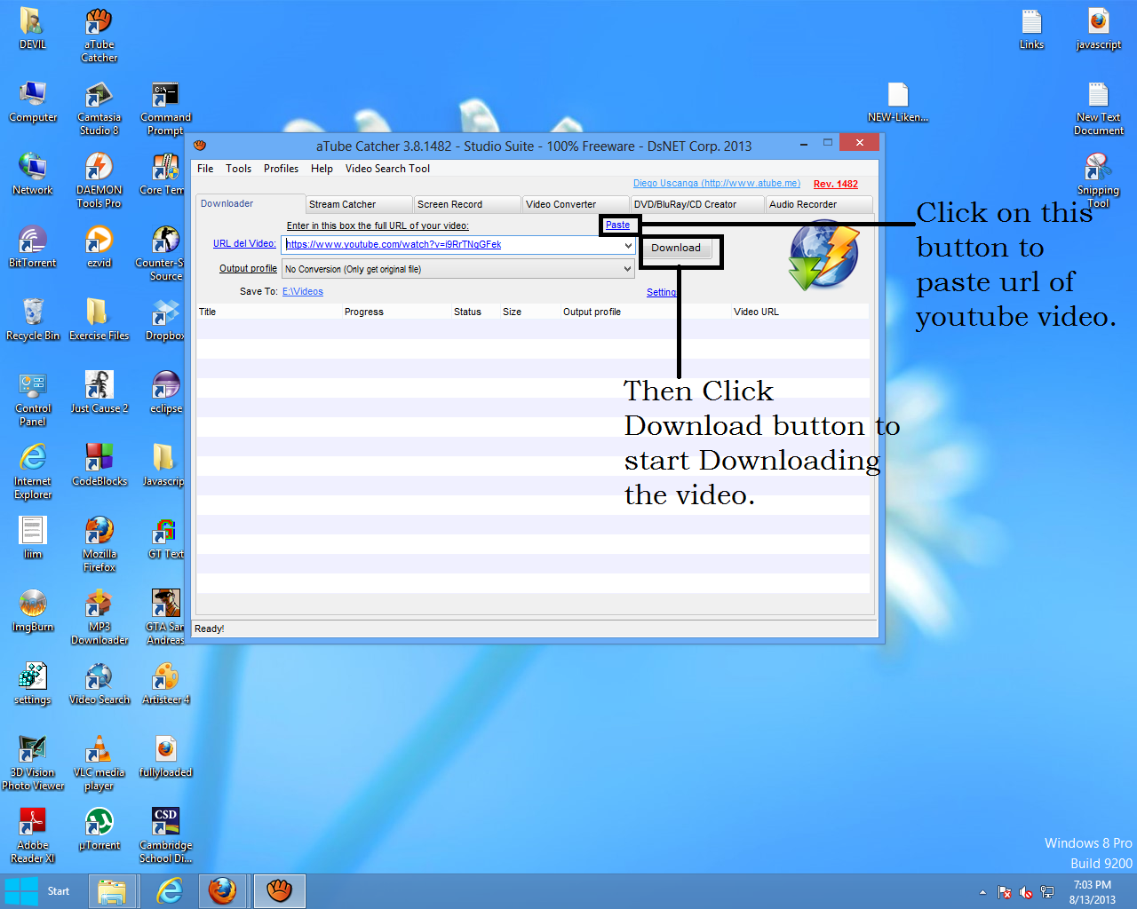
Task: Launch Just Cause 2 shortcut
Action: pos(99,393)
